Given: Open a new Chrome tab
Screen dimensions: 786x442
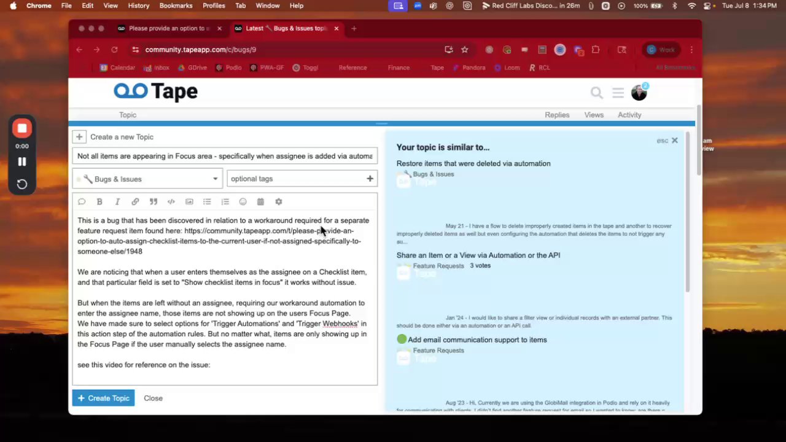Looking at the screenshot, I should (354, 28).
